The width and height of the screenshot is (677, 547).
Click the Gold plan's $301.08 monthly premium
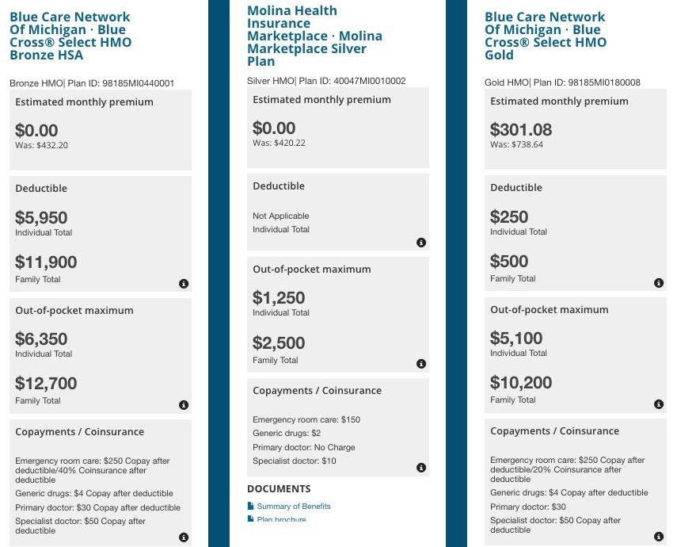(x=521, y=129)
